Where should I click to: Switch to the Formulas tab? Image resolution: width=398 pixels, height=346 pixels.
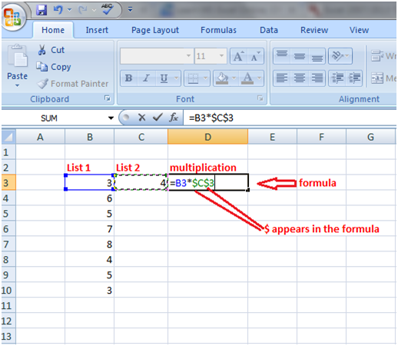(x=218, y=30)
